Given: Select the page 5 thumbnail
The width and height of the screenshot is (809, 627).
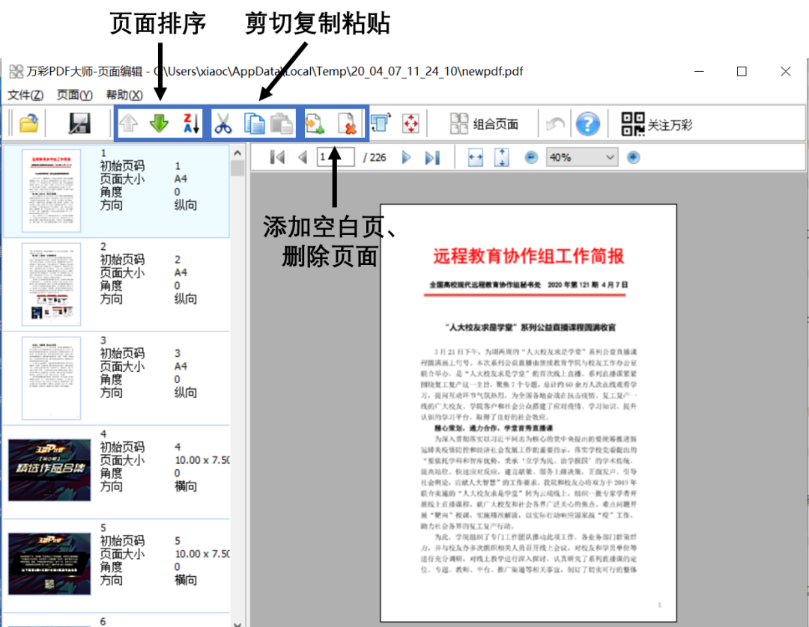Looking at the screenshot, I should tap(49, 564).
